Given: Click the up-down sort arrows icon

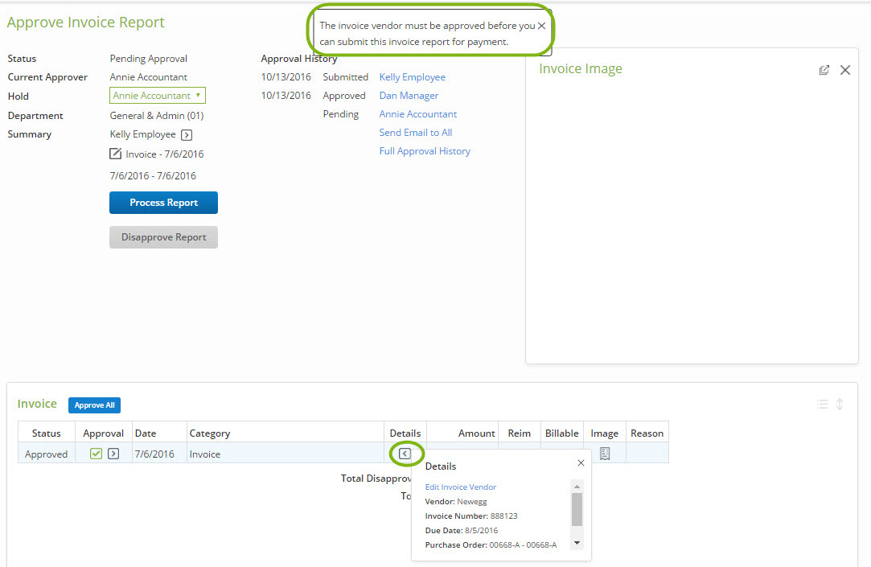Looking at the screenshot, I should point(840,405).
